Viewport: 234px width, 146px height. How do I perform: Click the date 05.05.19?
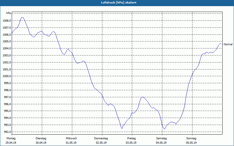point(191,143)
